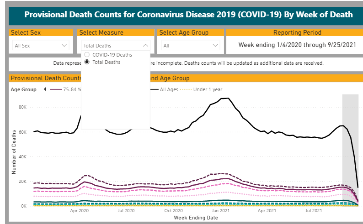Click the Jul 2021 axis label

coord(314,211)
